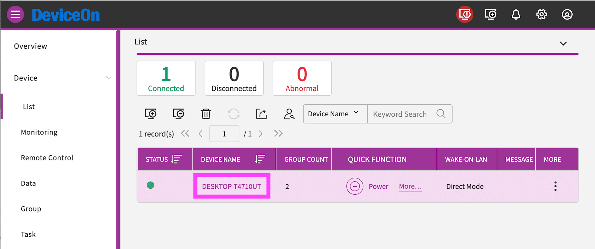Open the purple hamburger menu

tap(15, 14)
